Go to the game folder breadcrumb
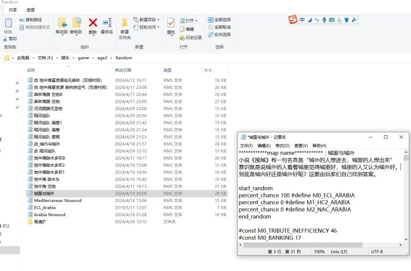The width and height of the screenshot is (411, 271). 83,58
